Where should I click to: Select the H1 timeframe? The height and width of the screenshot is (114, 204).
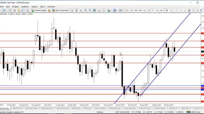[x=144, y=10]
